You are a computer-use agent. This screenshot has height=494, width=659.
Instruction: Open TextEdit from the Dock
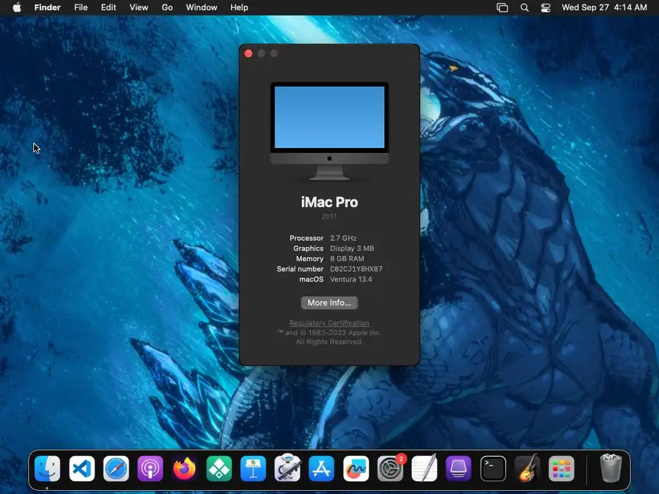[x=425, y=468]
